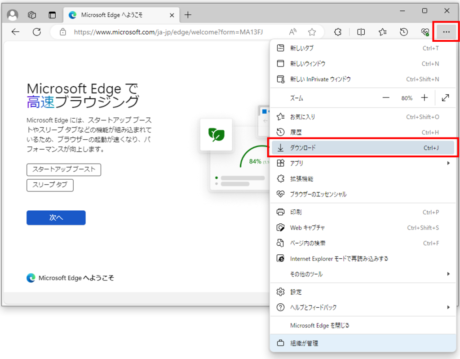This screenshot has width=460, height=359.
Task: Toggle the split screen icon
Action: click(361, 32)
